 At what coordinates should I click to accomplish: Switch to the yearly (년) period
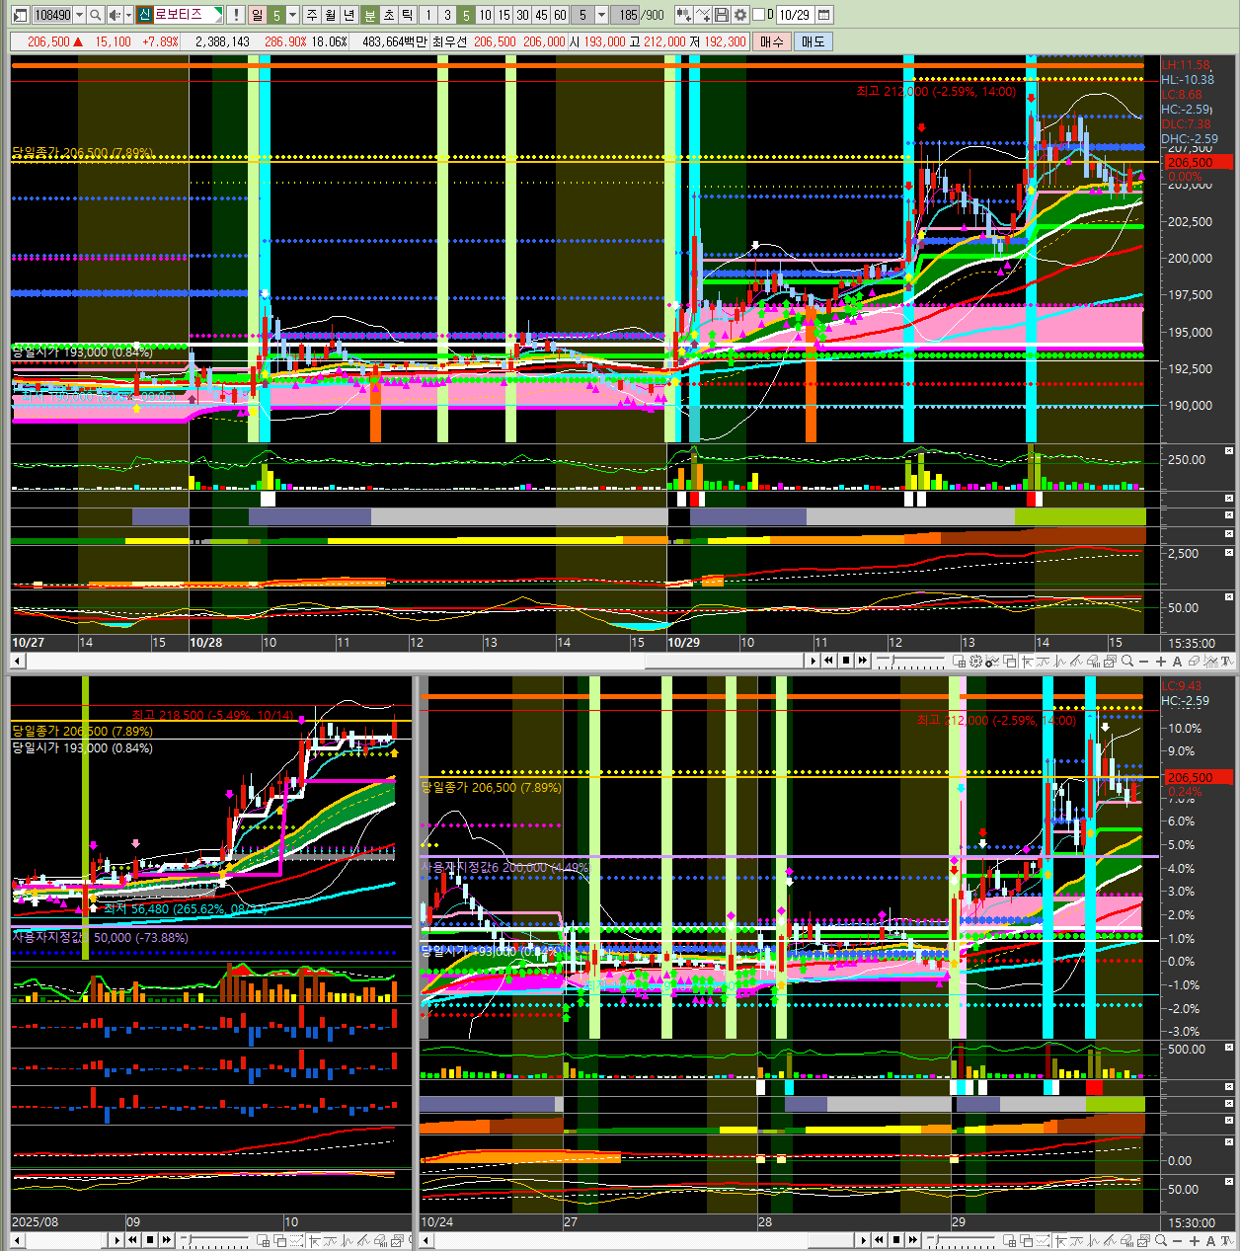click(x=349, y=15)
